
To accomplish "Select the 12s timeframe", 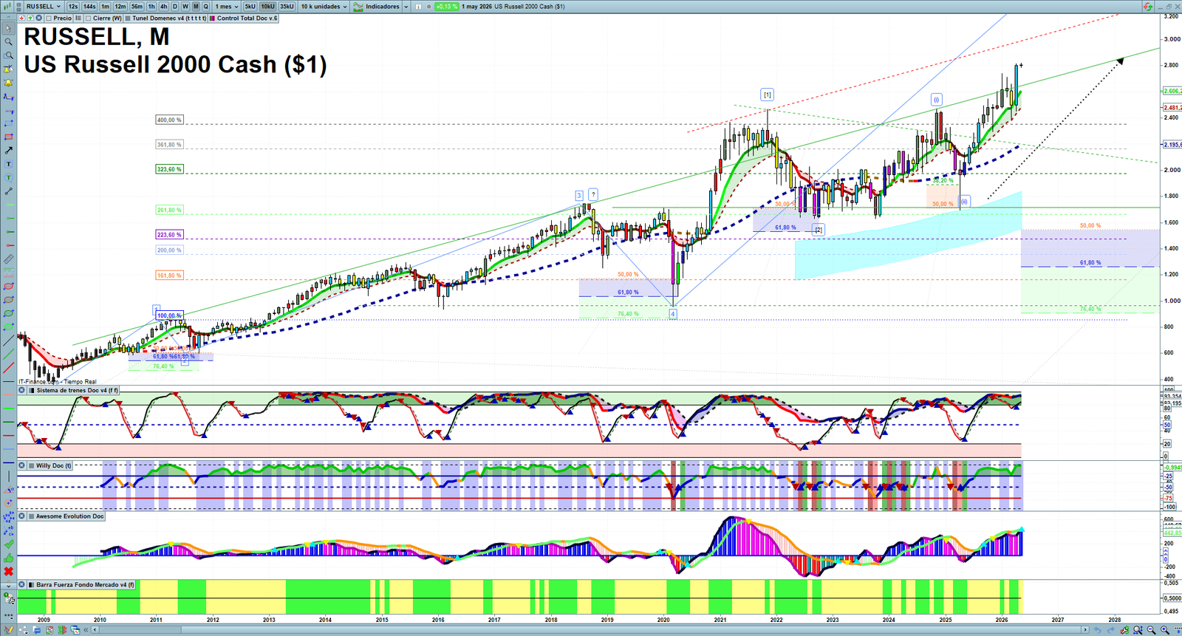I will (x=72, y=7).
